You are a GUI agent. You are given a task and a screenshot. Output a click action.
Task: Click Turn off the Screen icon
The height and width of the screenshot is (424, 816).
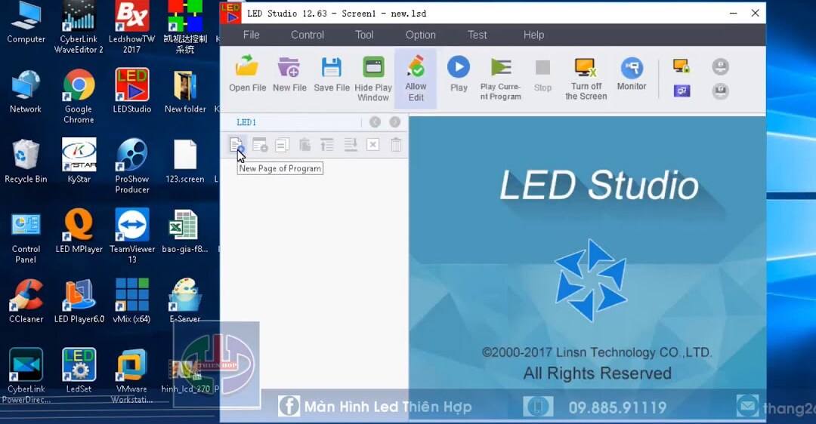pos(586,68)
